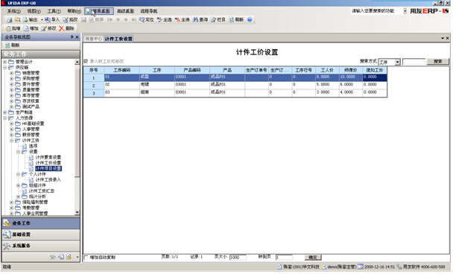
Task: Toggle the 录入时工价可修改 checkbox
Action: click(86, 61)
